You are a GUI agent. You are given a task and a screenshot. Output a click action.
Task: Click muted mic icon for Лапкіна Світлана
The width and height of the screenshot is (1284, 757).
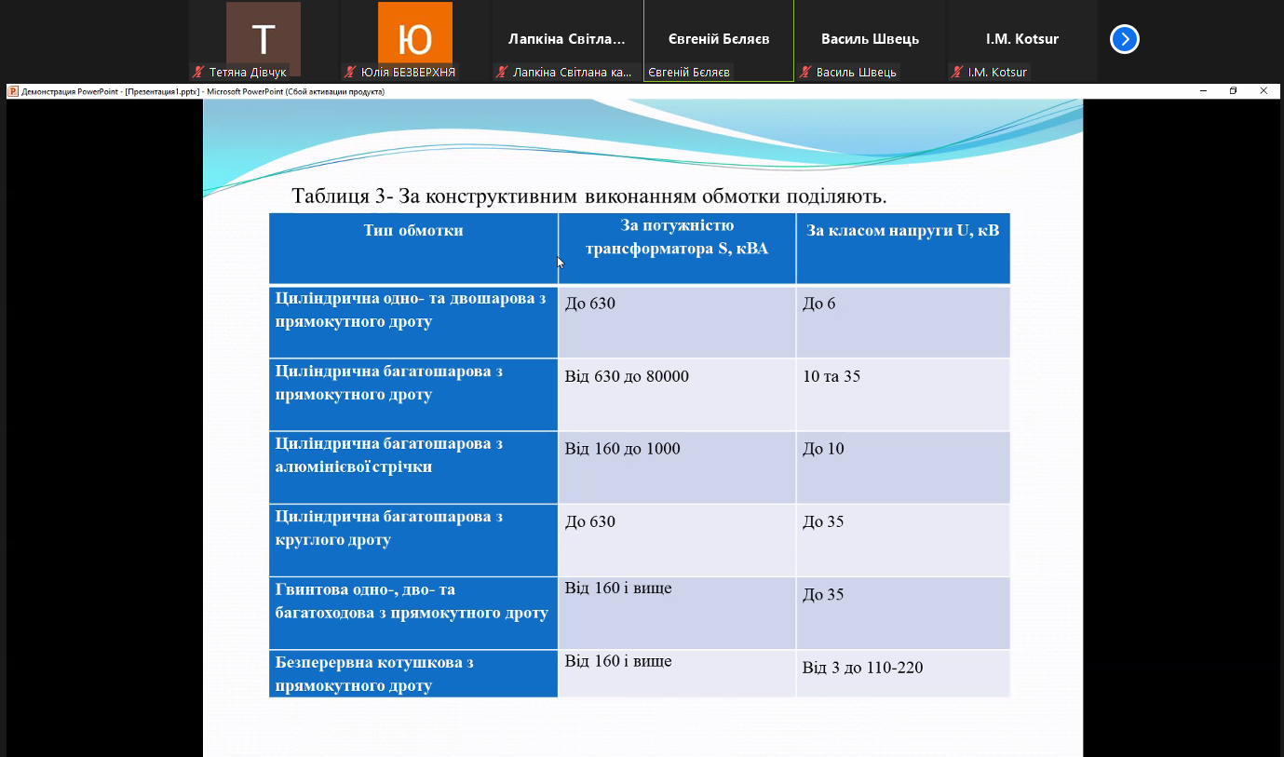(502, 73)
